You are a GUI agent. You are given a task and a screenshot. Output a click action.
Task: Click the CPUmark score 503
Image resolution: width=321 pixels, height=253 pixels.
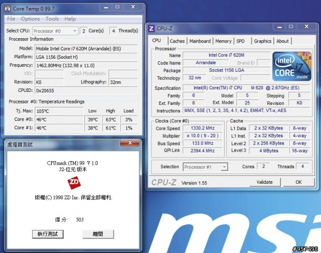click(x=80, y=220)
